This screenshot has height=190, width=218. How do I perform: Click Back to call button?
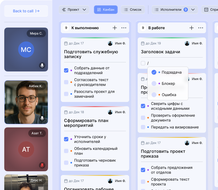(x=26, y=11)
